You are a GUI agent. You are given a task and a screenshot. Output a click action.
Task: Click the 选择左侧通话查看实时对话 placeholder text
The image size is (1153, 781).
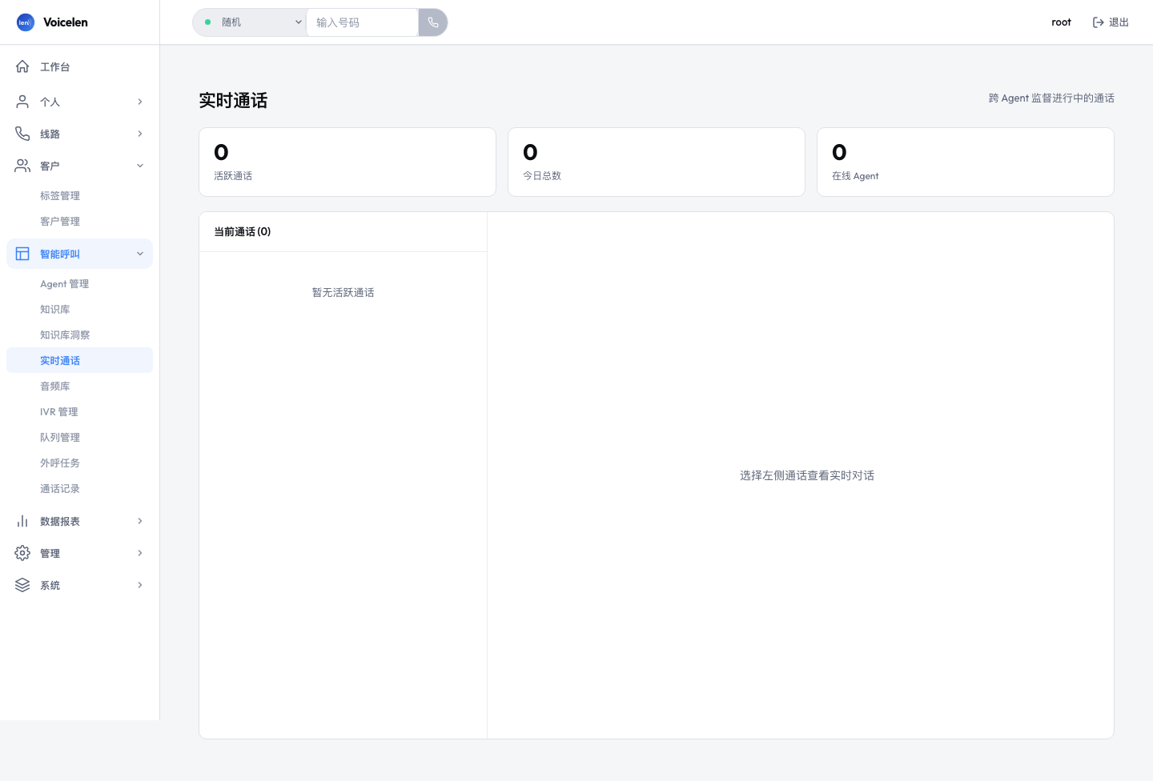(807, 475)
